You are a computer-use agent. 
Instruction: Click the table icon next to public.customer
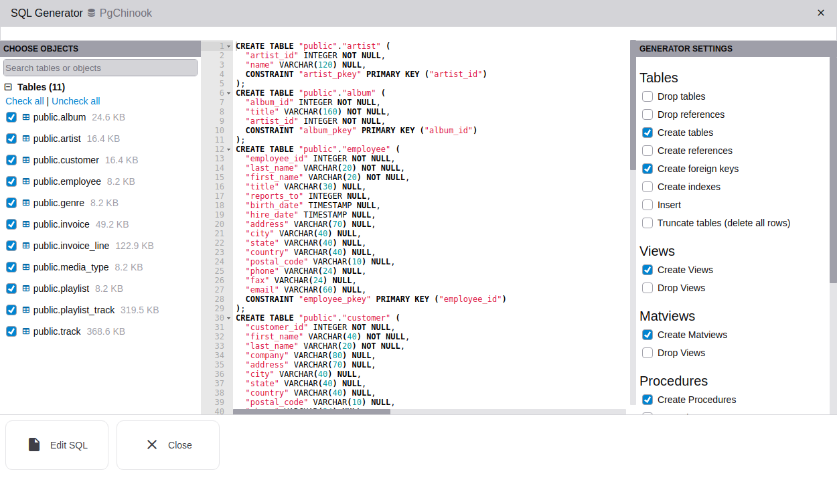(26, 160)
